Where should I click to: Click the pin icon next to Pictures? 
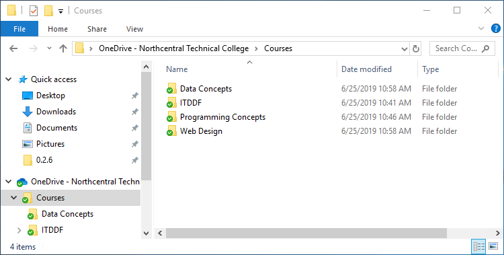pyautogui.click(x=134, y=144)
